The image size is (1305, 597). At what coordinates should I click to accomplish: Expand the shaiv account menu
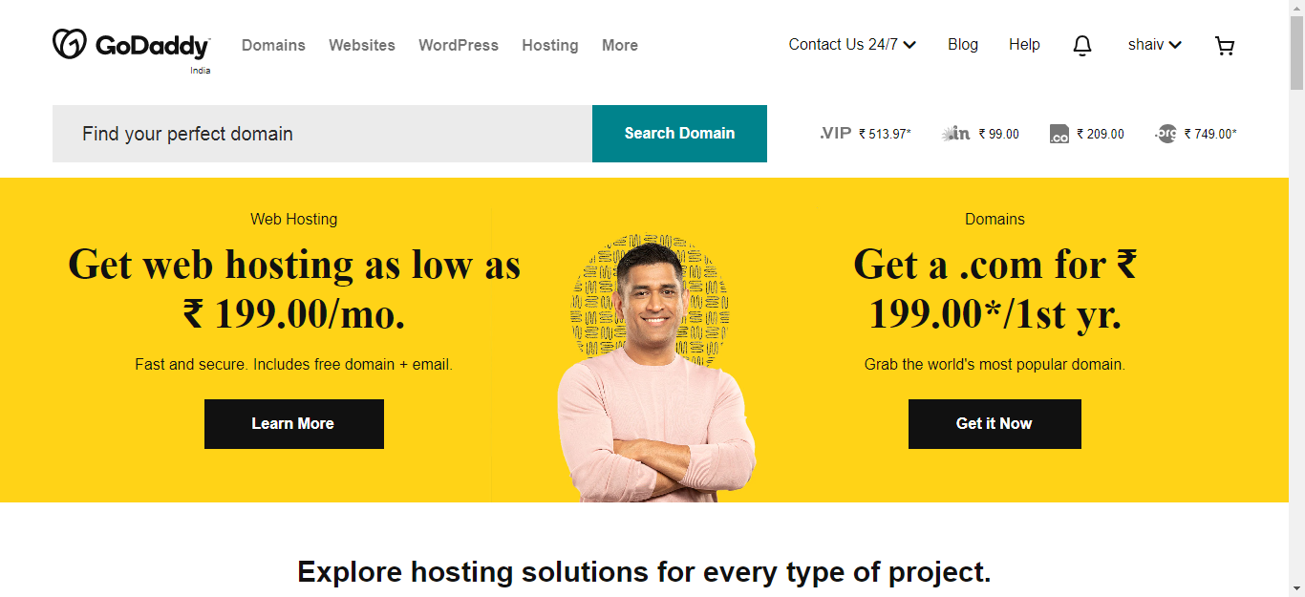click(x=1154, y=45)
